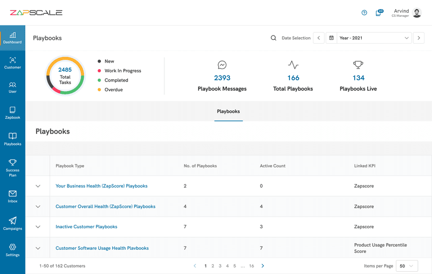Open the Customer section in sidebar
432x274 pixels.
point(12,63)
